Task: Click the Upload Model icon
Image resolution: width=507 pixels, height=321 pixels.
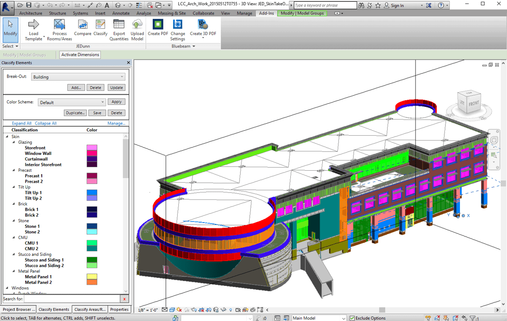Action: (137, 25)
